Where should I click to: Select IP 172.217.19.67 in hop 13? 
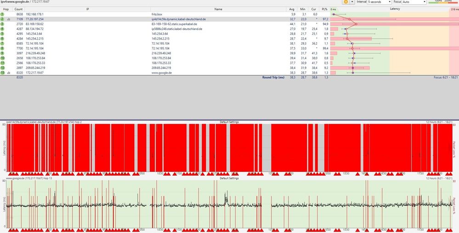click(34, 73)
